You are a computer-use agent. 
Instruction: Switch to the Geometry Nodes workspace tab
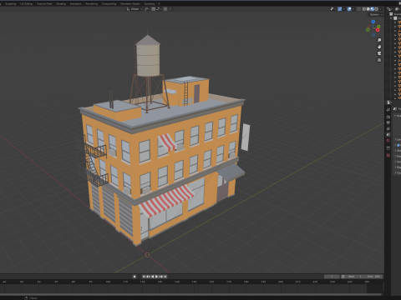130,3
